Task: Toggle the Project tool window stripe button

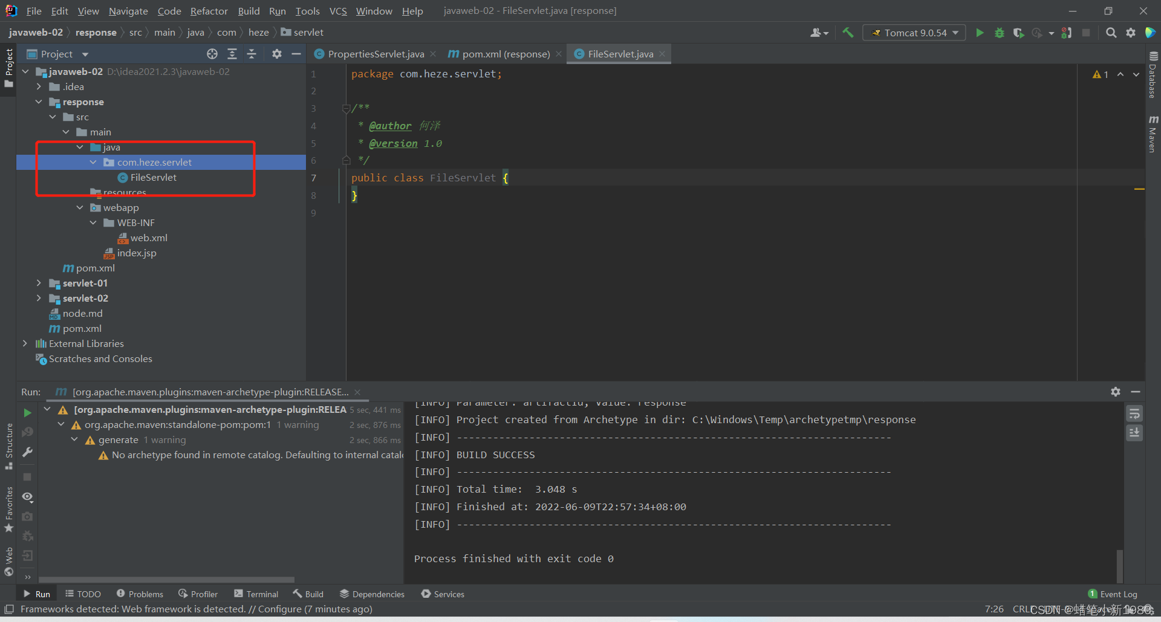Action: coord(8,68)
